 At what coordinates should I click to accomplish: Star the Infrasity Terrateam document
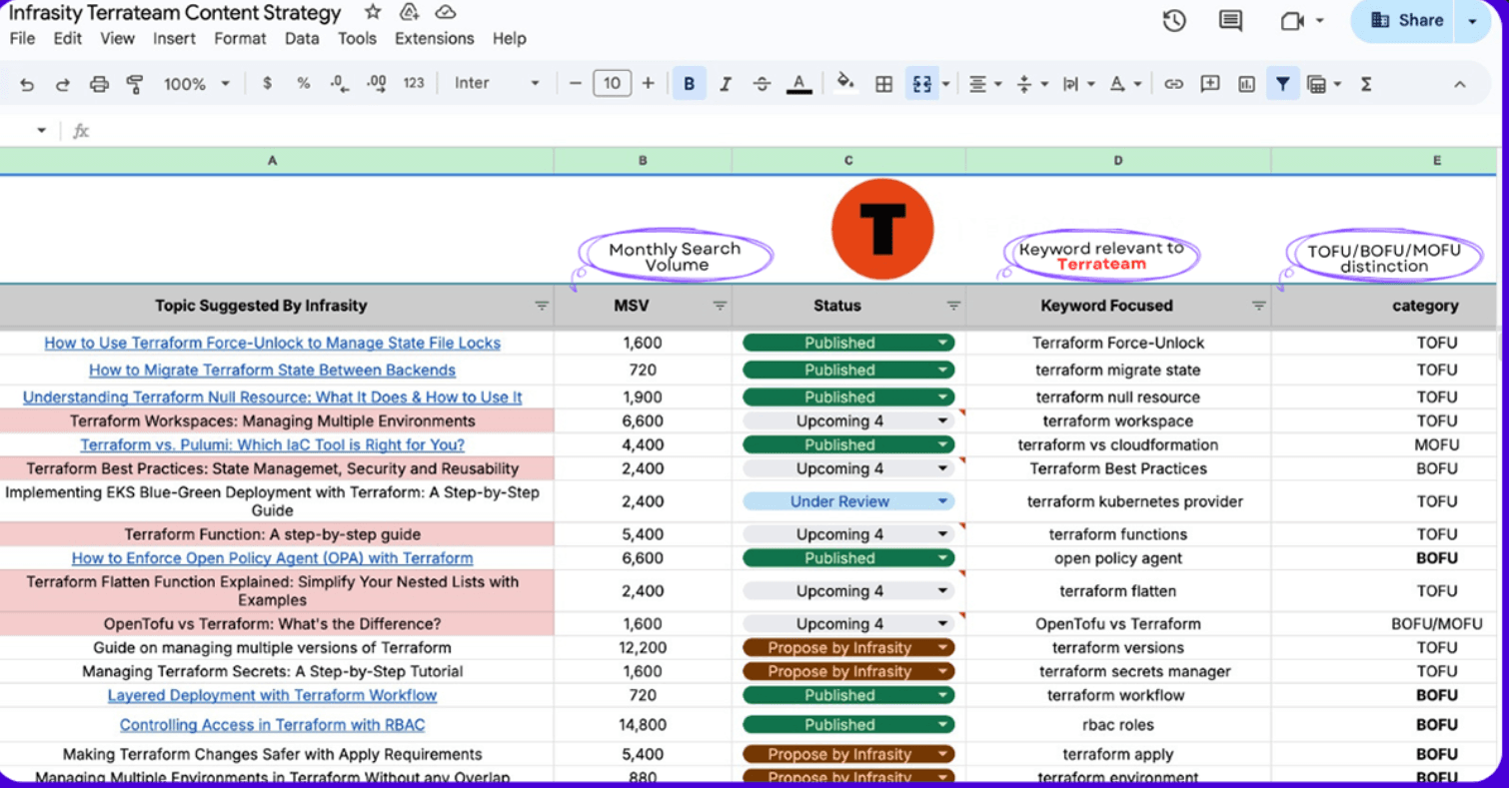click(373, 12)
